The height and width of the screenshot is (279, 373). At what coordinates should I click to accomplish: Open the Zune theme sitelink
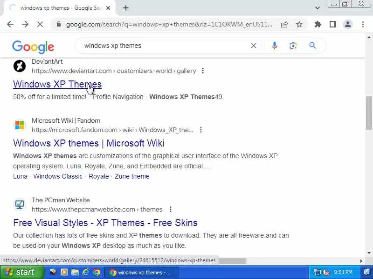(x=132, y=176)
